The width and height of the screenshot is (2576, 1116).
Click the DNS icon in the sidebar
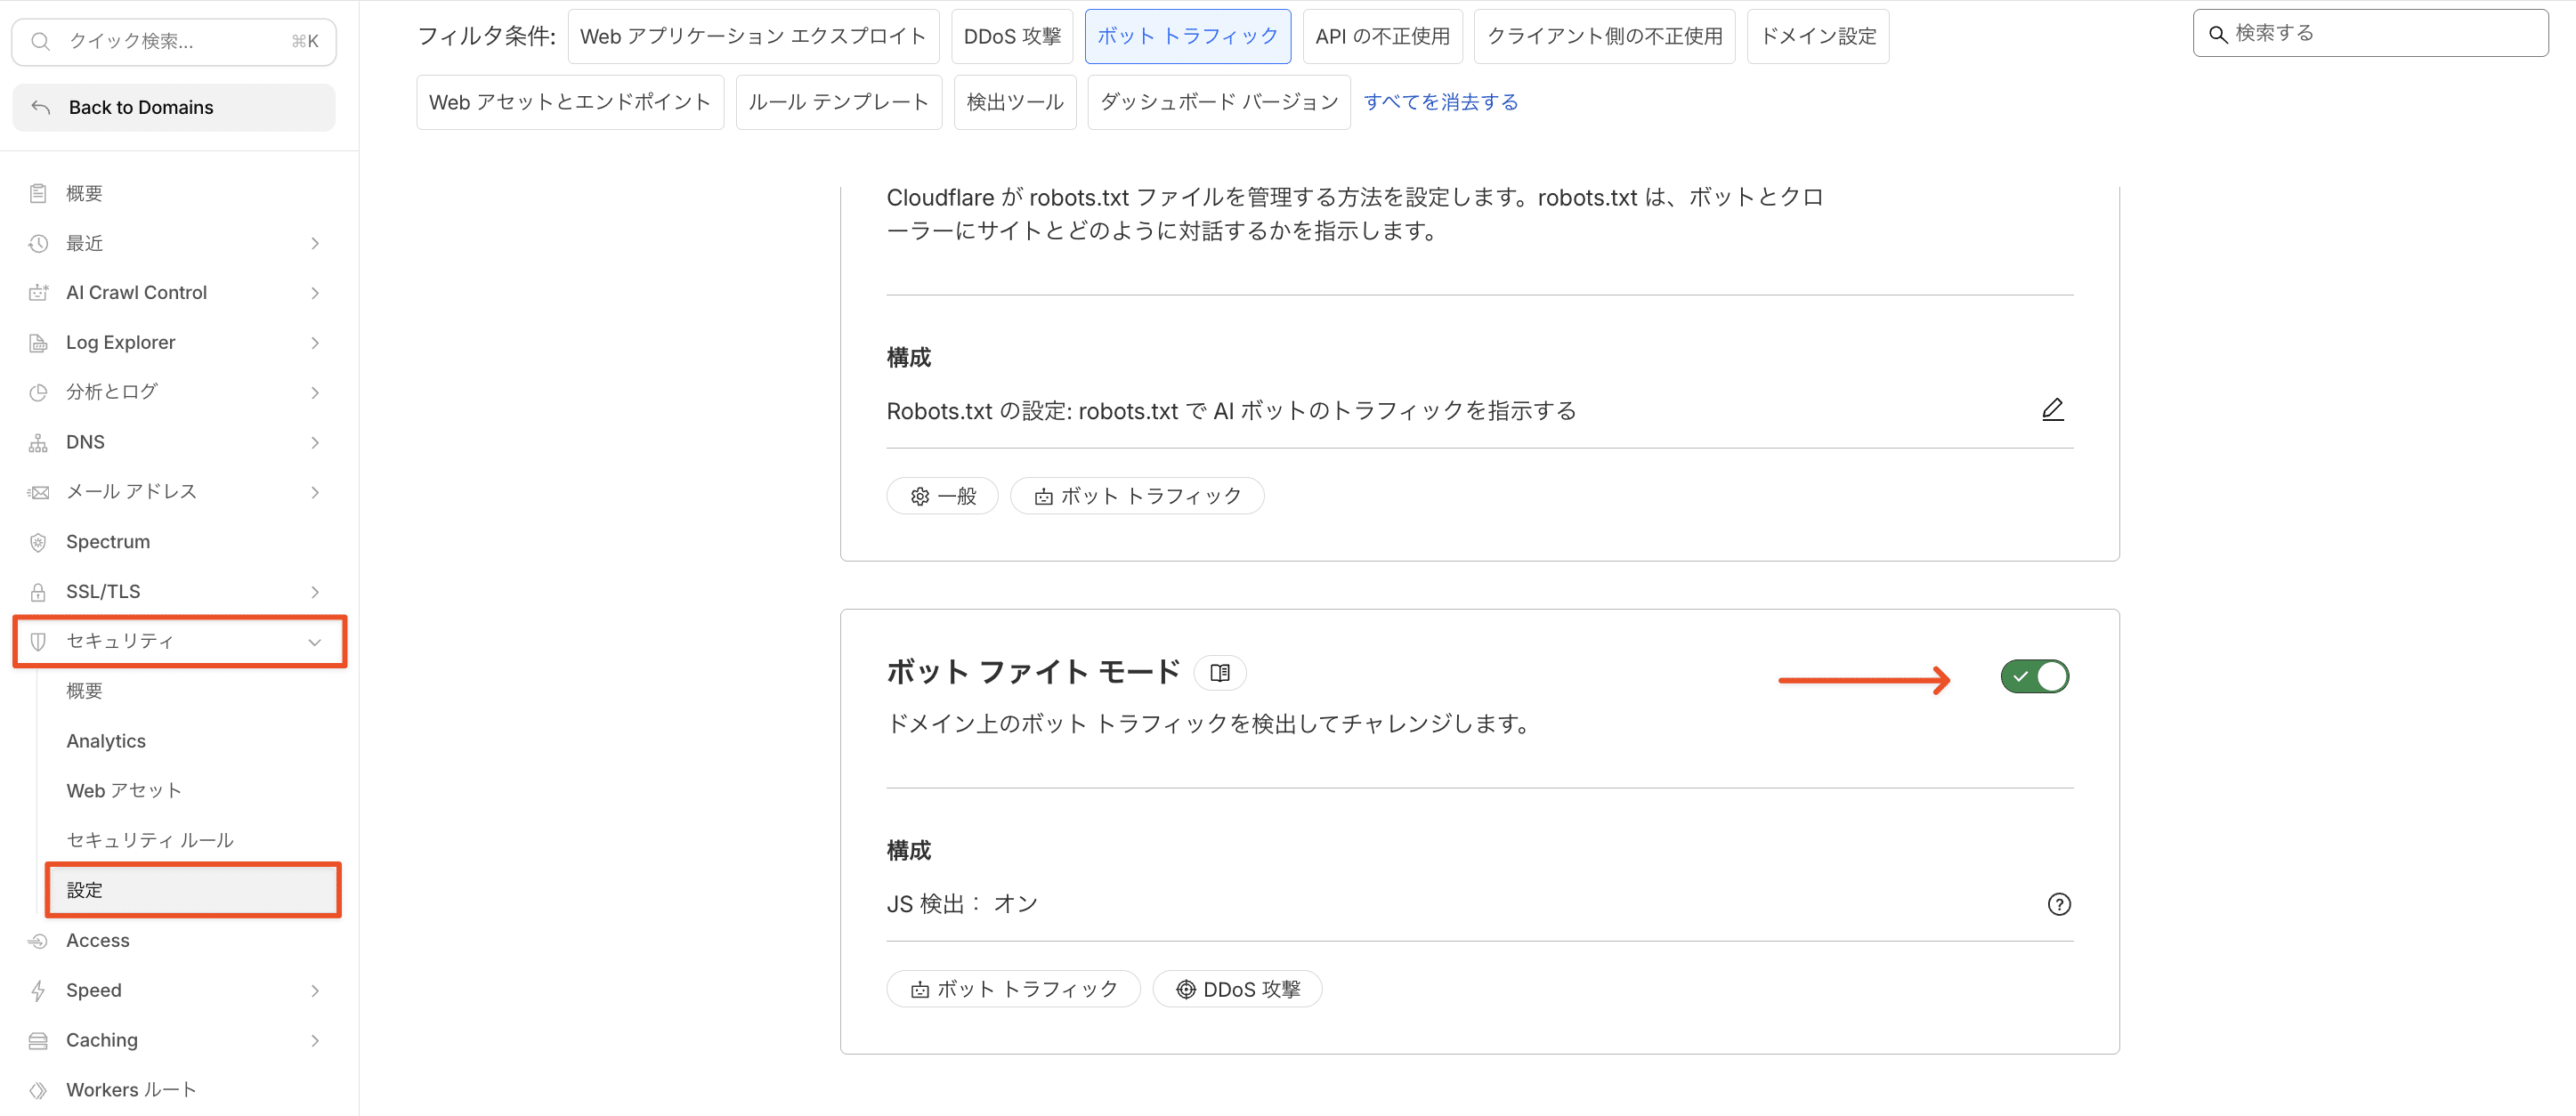tap(38, 441)
